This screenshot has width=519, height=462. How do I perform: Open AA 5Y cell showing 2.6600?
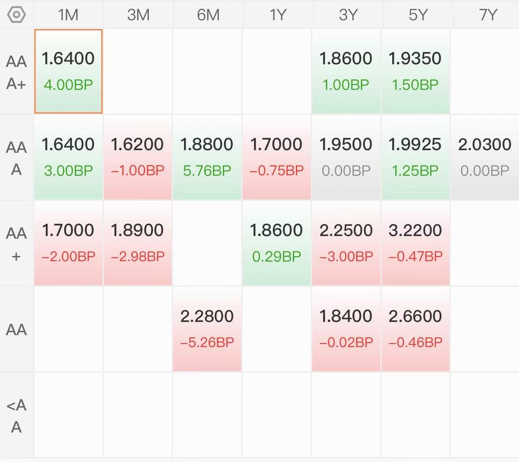coord(416,329)
